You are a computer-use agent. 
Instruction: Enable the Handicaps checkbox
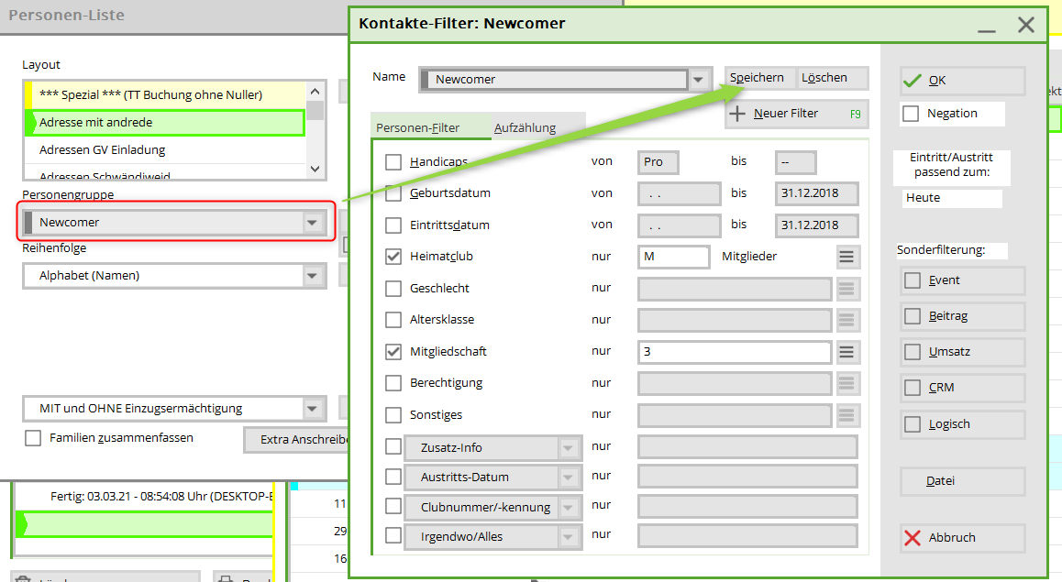click(x=393, y=162)
